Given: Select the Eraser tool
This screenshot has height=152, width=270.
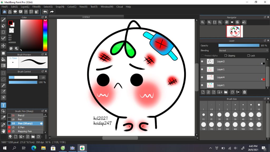Looking at the screenshot, I should click(x=3, y=26).
